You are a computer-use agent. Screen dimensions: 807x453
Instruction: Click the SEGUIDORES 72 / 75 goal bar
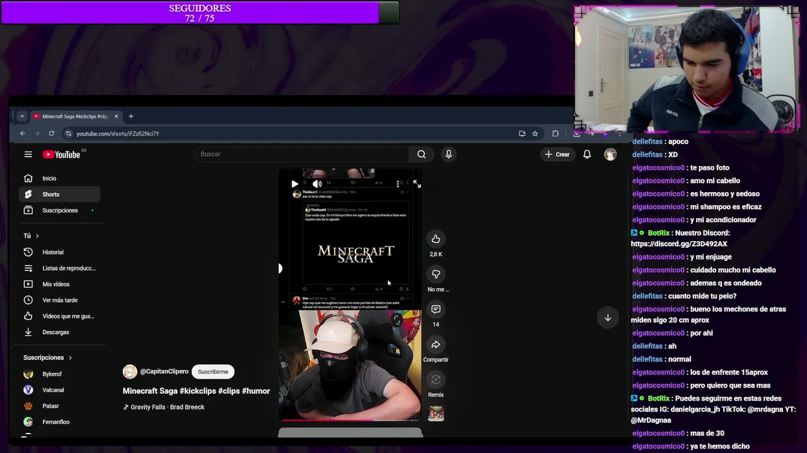tap(200, 13)
